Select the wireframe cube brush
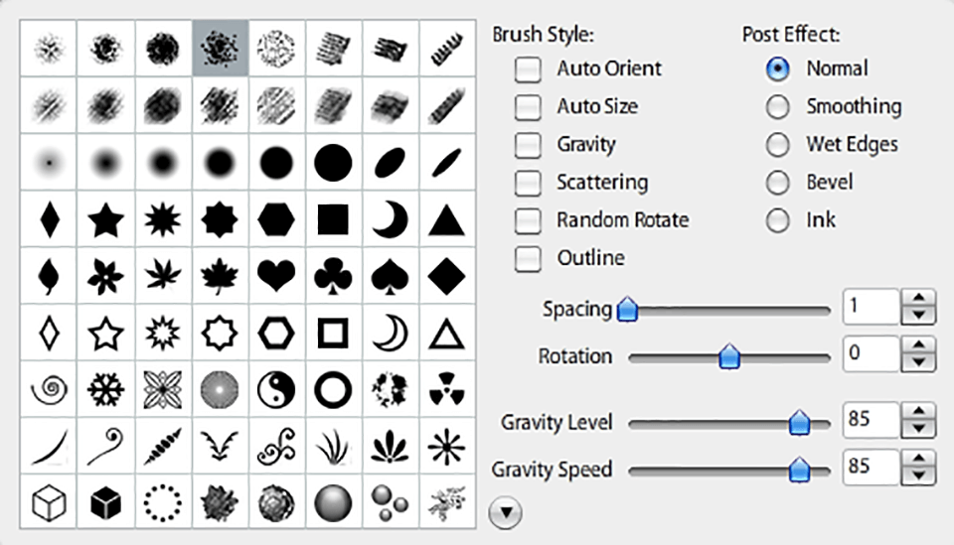Viewport: 954px width, 545px height. point(49,503)
